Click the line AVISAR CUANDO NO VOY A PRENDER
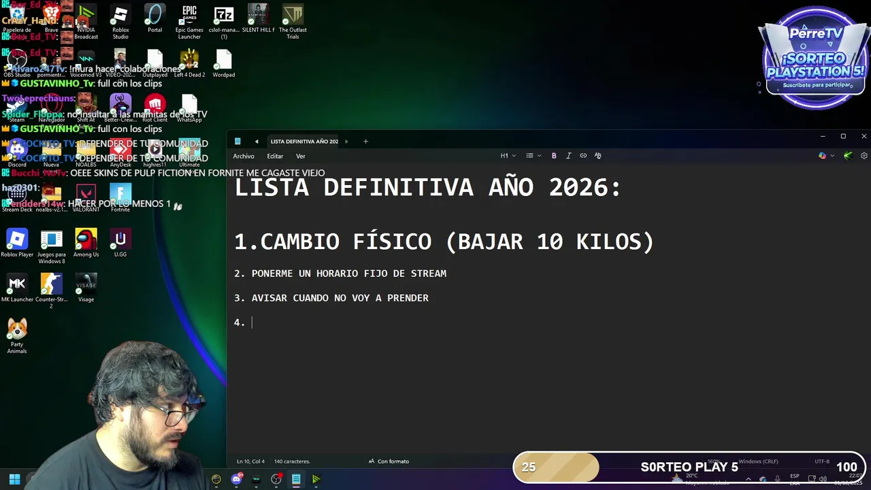Screen dimensions: 871x490 coord(331,298)
